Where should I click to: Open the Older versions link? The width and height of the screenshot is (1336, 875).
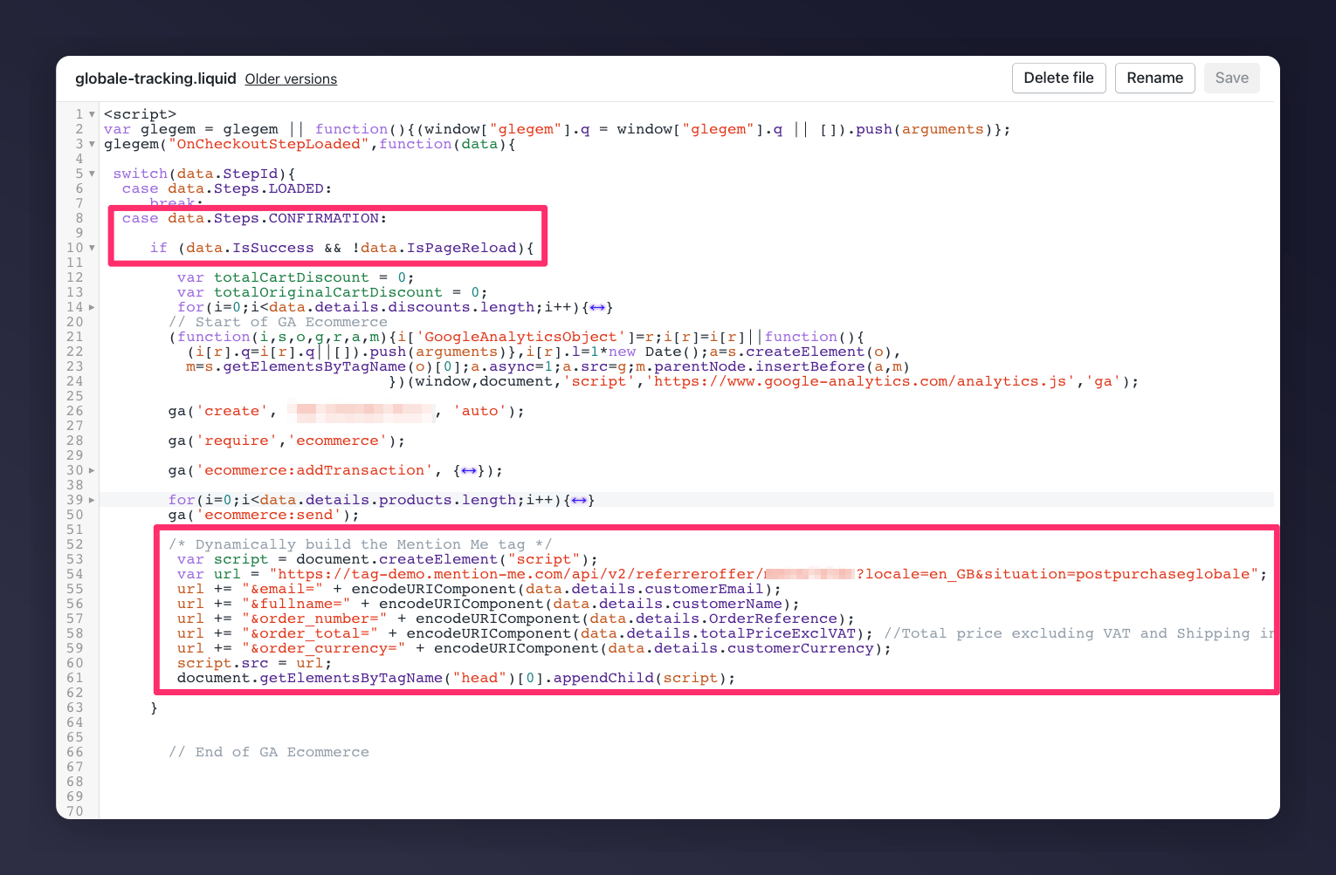tap(291, 79)
